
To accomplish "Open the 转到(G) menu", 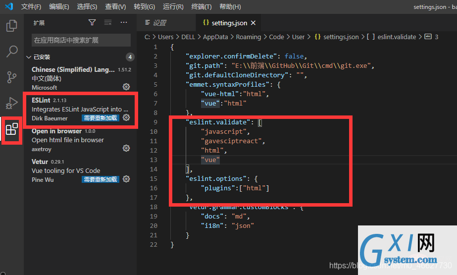I will 144,6.
